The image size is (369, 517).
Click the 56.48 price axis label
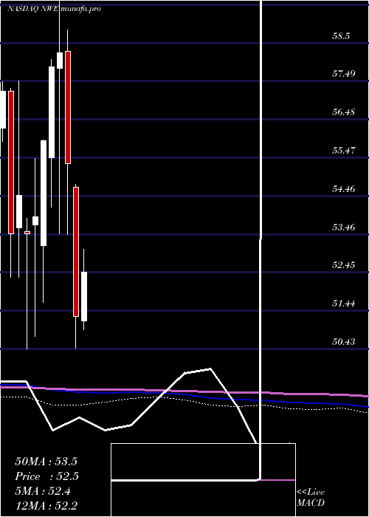[x=344, y=112]
